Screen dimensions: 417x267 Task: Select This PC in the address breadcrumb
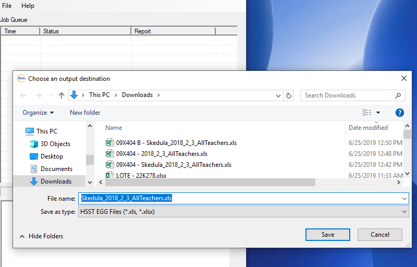[99, 95]
